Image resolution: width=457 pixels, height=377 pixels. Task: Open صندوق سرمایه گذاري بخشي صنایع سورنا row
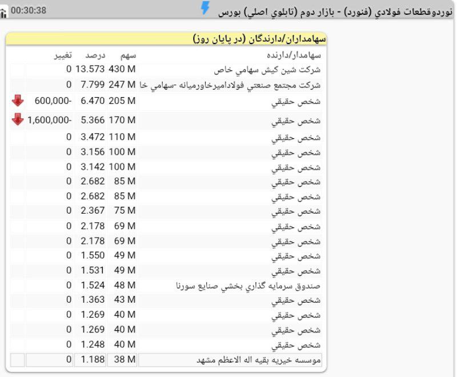point(248,286)
